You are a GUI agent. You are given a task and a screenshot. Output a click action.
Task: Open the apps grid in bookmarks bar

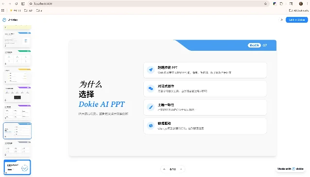click(x=3, y=11)
